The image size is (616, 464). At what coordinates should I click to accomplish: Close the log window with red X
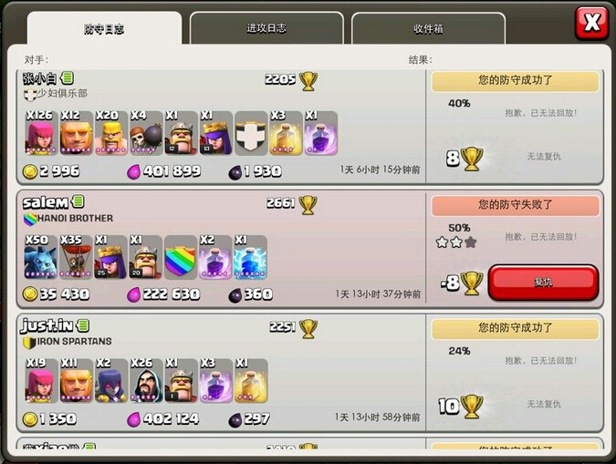click(x=592, y=23)
